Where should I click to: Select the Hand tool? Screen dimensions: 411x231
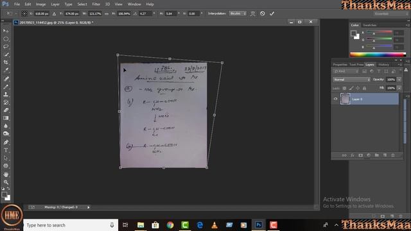(x=6, y=175)
